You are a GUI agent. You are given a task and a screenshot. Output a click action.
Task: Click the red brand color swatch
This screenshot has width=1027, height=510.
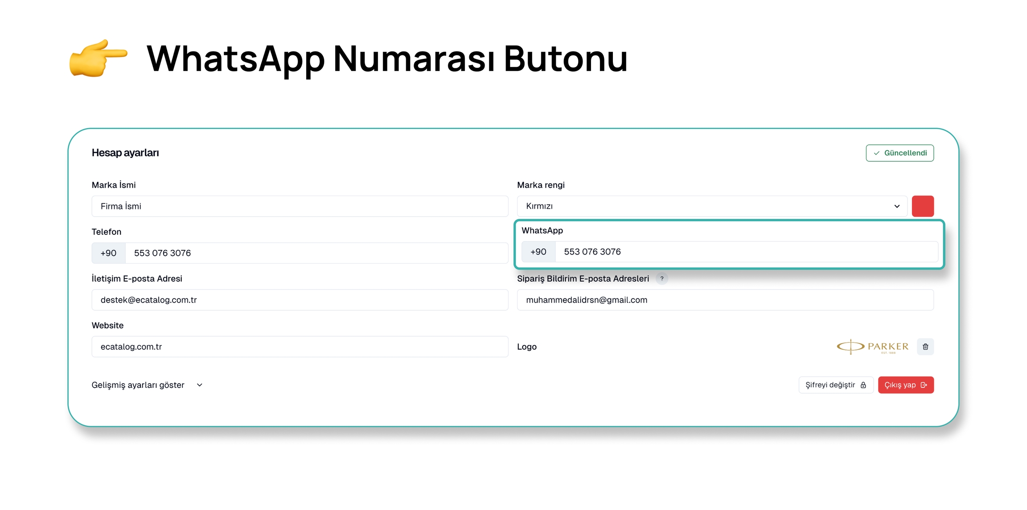click(922, 206)
